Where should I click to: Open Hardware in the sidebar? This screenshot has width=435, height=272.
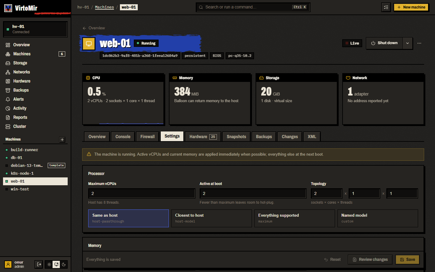(35, 81)
